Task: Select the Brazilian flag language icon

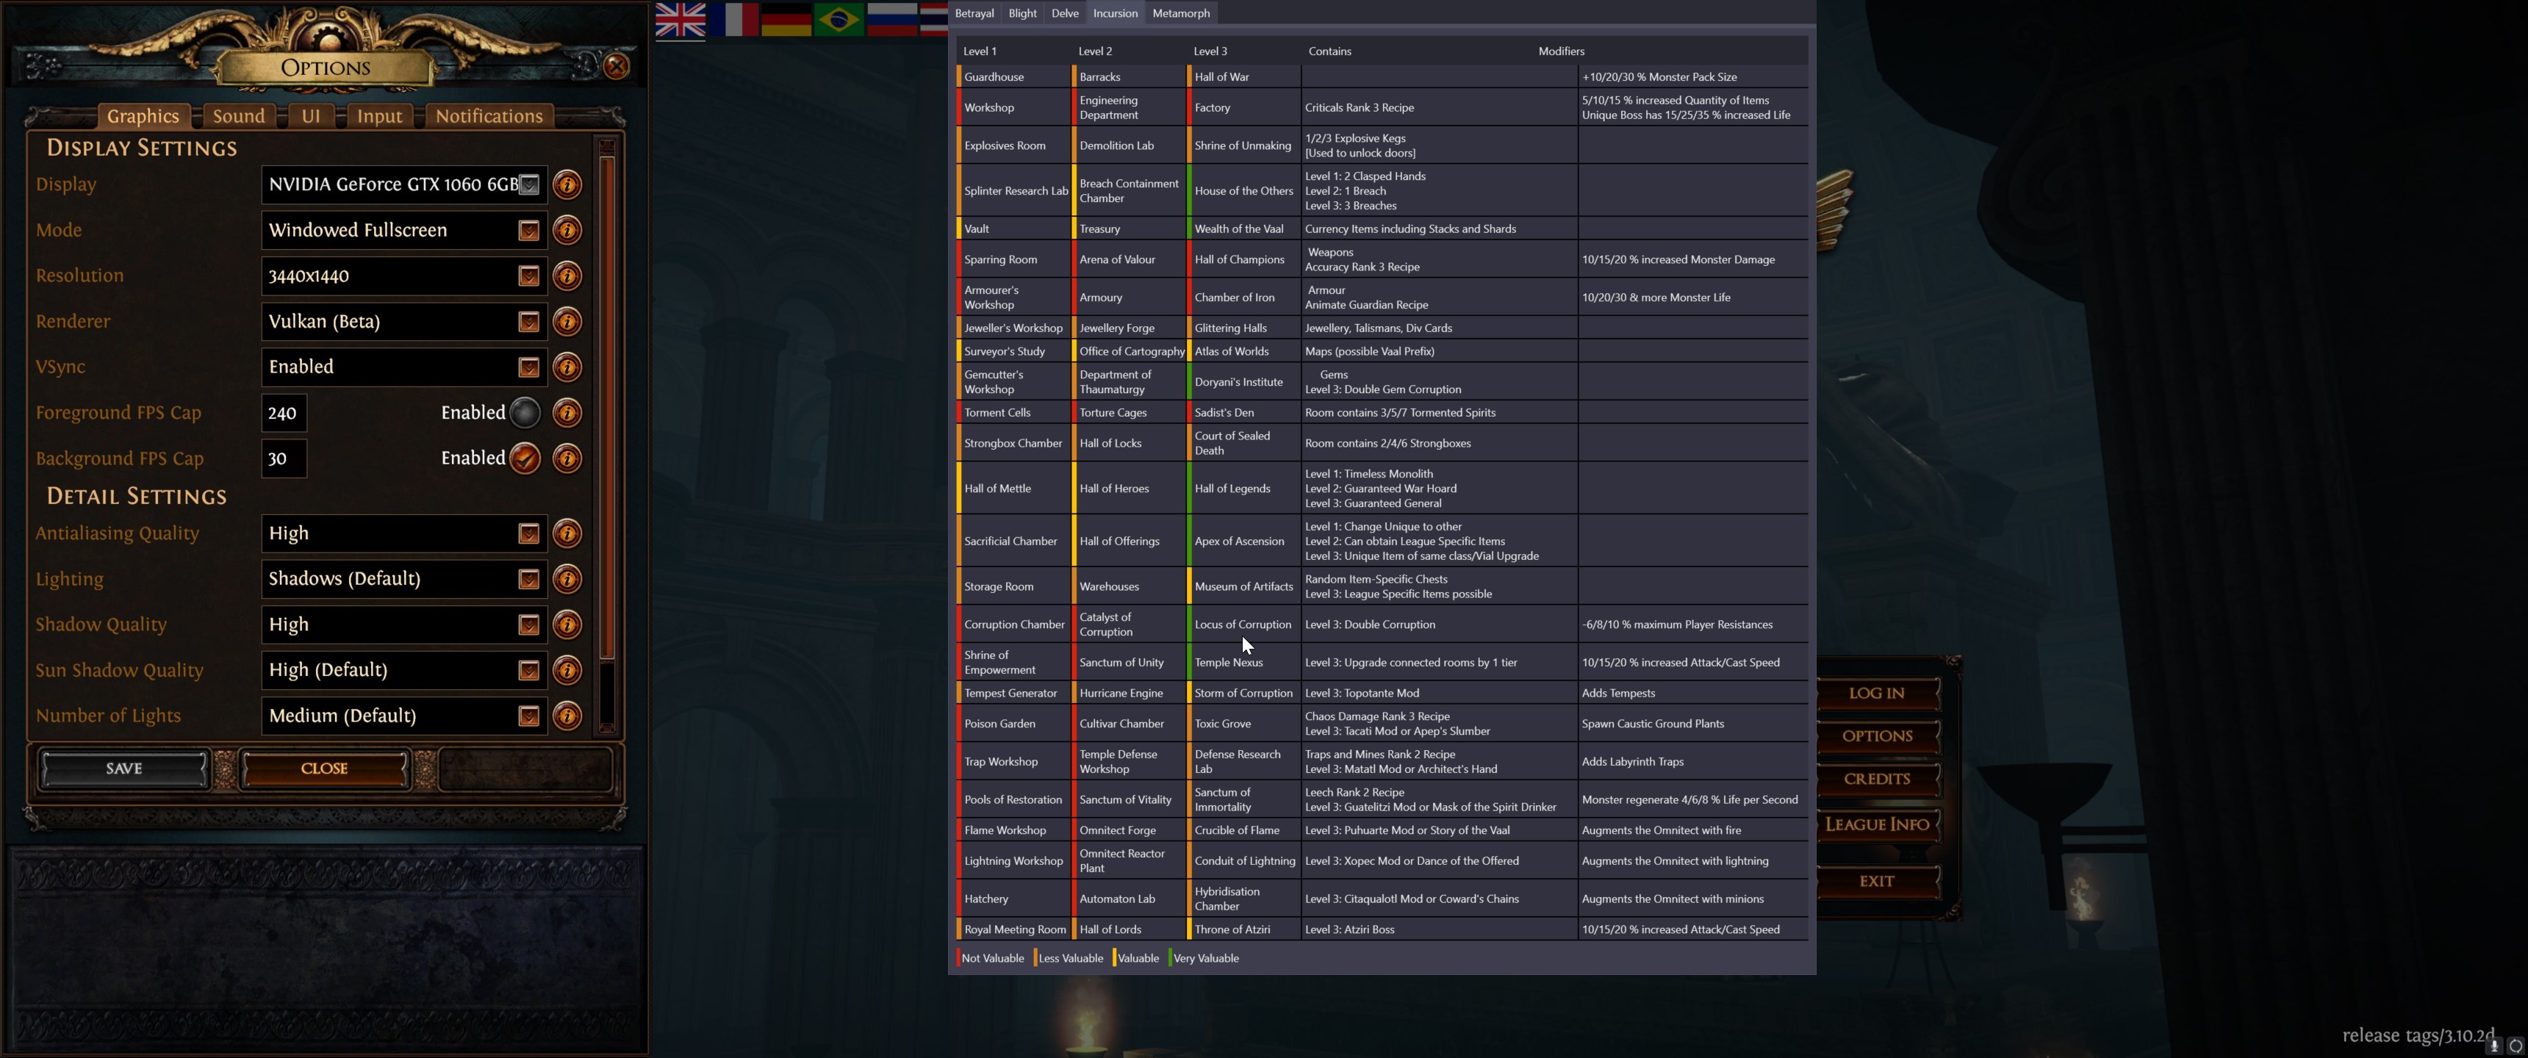Action: point(838,18)
